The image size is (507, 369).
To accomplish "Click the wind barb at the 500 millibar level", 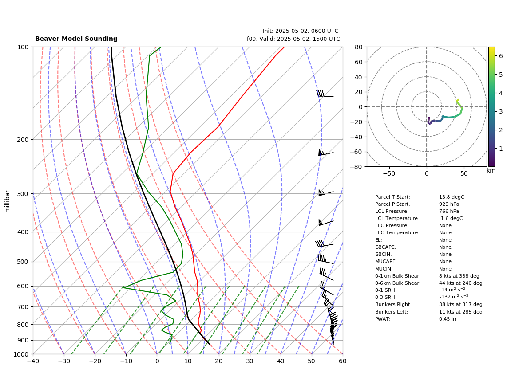I will pos(325,259).
